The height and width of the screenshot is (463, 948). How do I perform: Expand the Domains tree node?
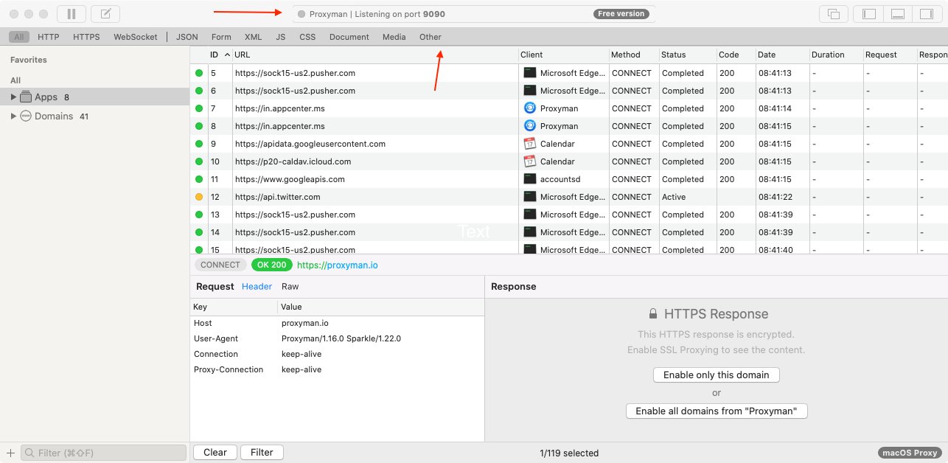13,116
